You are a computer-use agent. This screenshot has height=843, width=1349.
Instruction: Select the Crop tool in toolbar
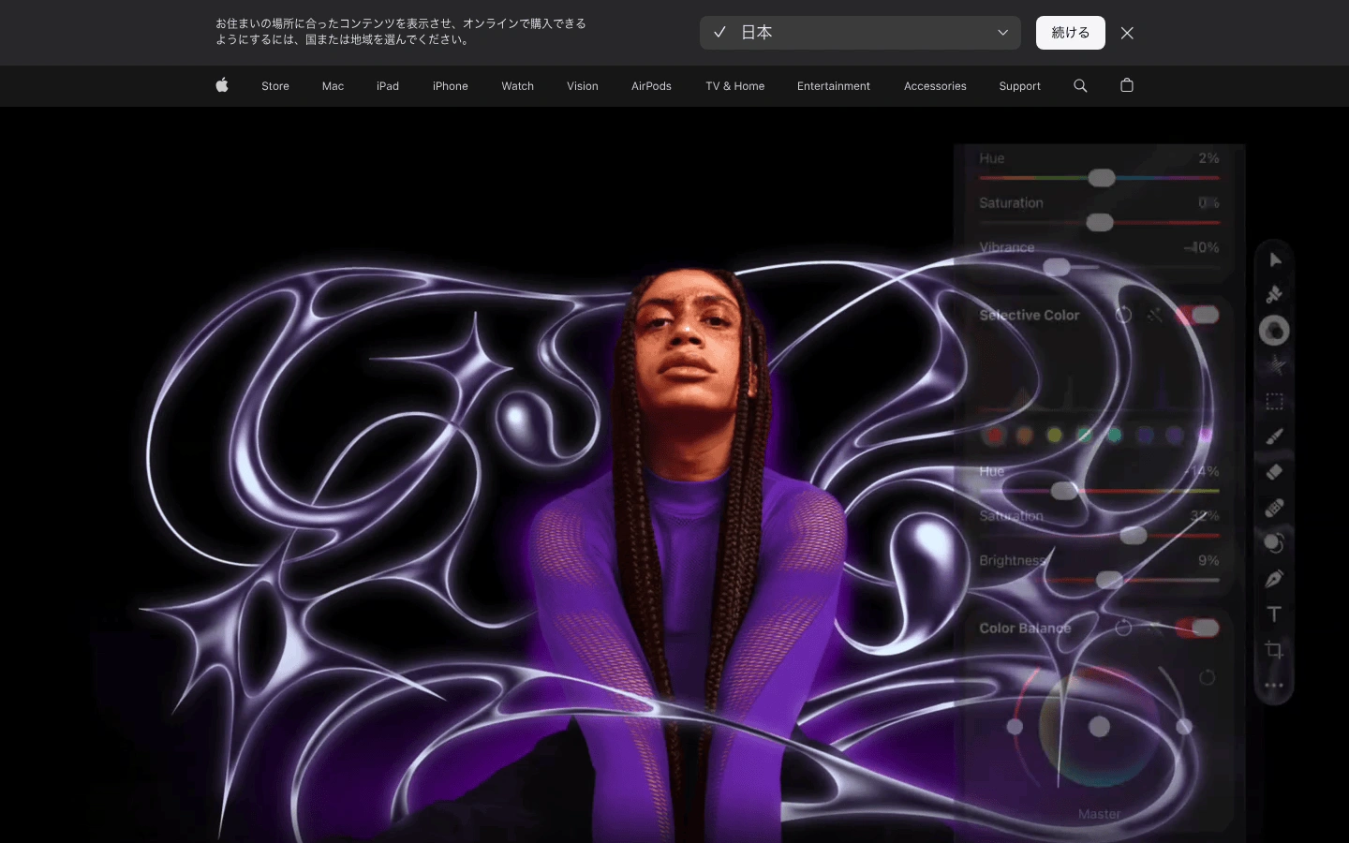(x=1274, y=650)
